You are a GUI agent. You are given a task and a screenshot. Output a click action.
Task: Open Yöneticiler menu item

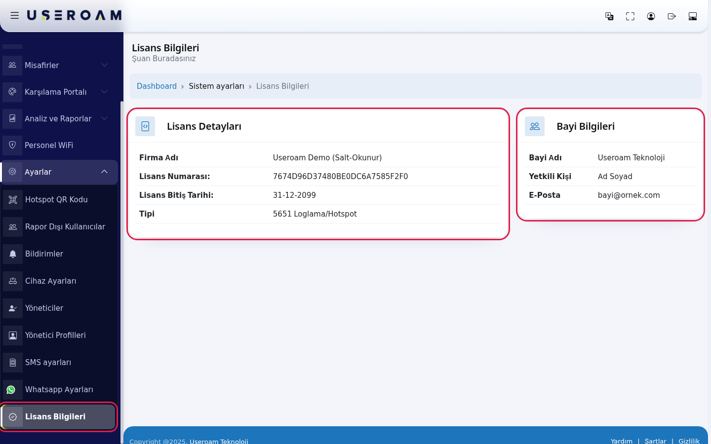59,308
